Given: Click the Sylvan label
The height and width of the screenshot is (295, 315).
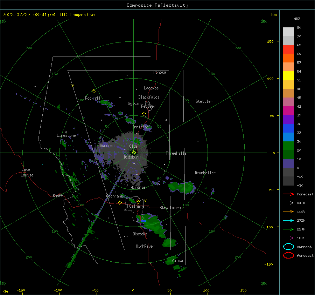Looking at the screenshot, I should (134, 103).
